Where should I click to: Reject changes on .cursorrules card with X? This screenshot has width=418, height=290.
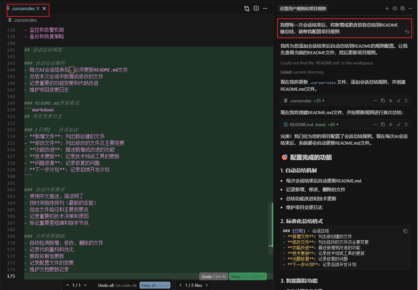click(391, 101)
